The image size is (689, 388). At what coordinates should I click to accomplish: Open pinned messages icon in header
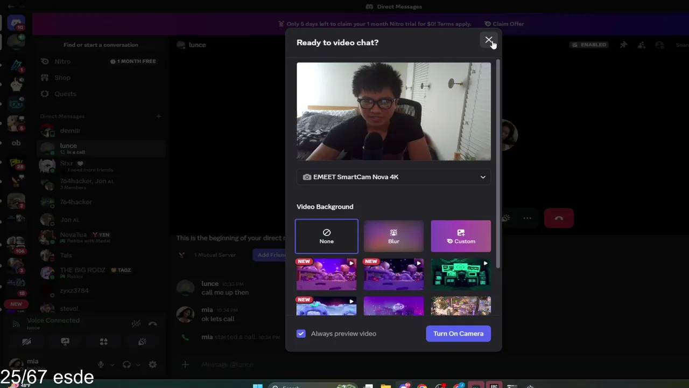pyautogui.click(x=623, y=45)
